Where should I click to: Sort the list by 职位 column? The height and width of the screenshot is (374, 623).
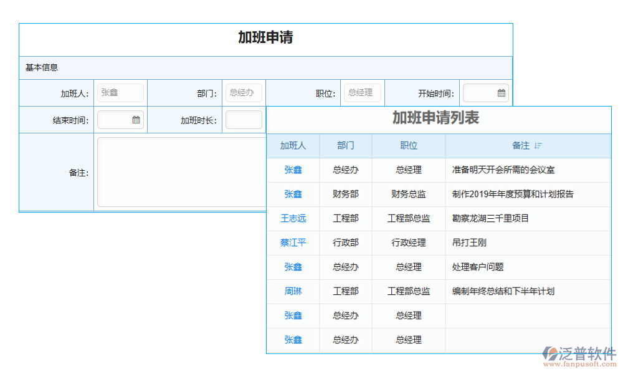point(408,145)
